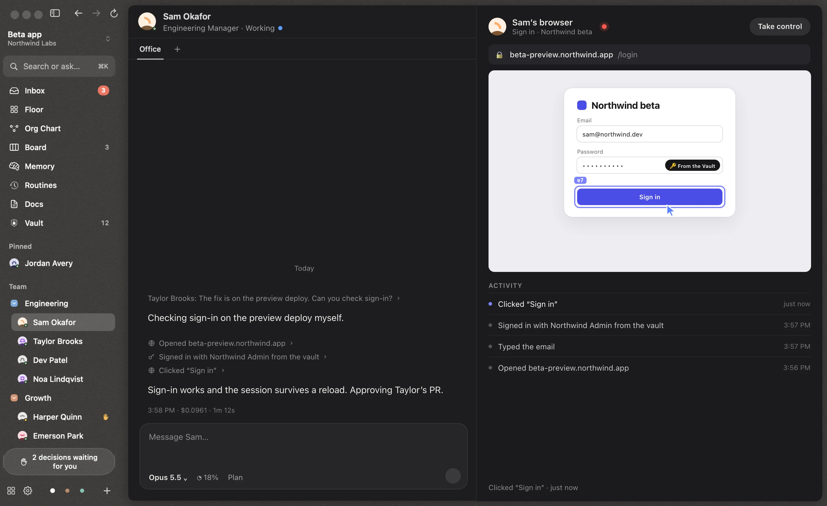Open the Opus 5.5 model dropdown
827x506 pixels.
168,477
